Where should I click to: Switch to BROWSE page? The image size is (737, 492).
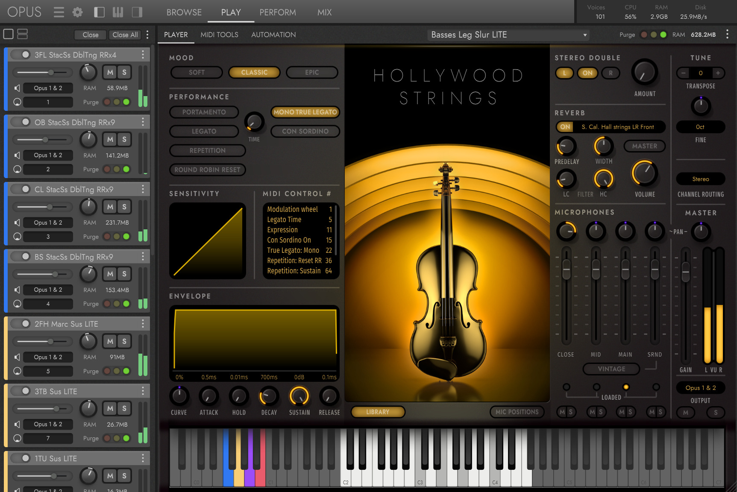[184, 12]
